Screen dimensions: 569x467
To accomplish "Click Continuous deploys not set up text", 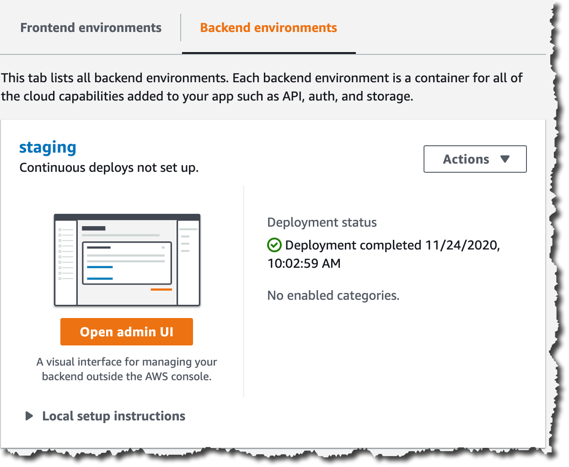I will click(x=109, y=168).
